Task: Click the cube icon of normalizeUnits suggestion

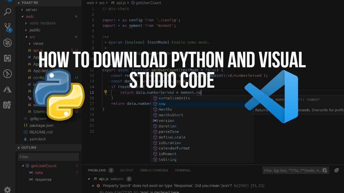Action: click(x=155, y=98)
